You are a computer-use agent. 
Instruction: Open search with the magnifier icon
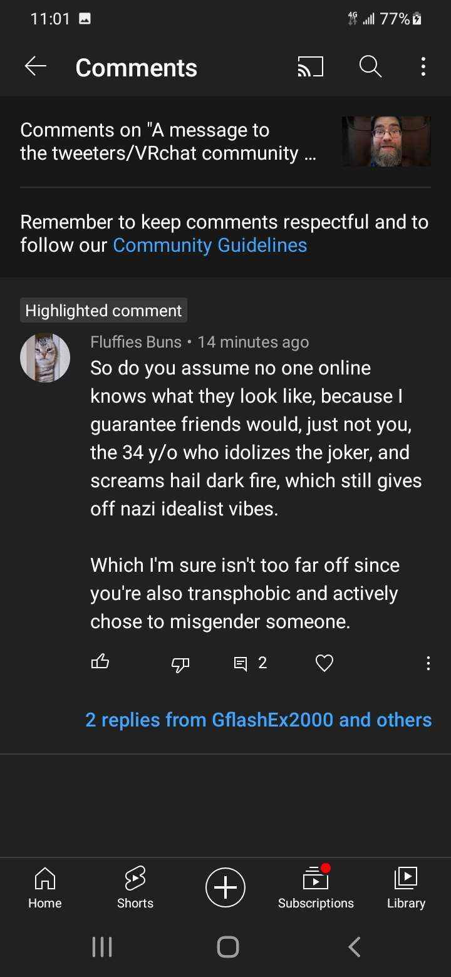pyautogui.click(x=370, y=66)
